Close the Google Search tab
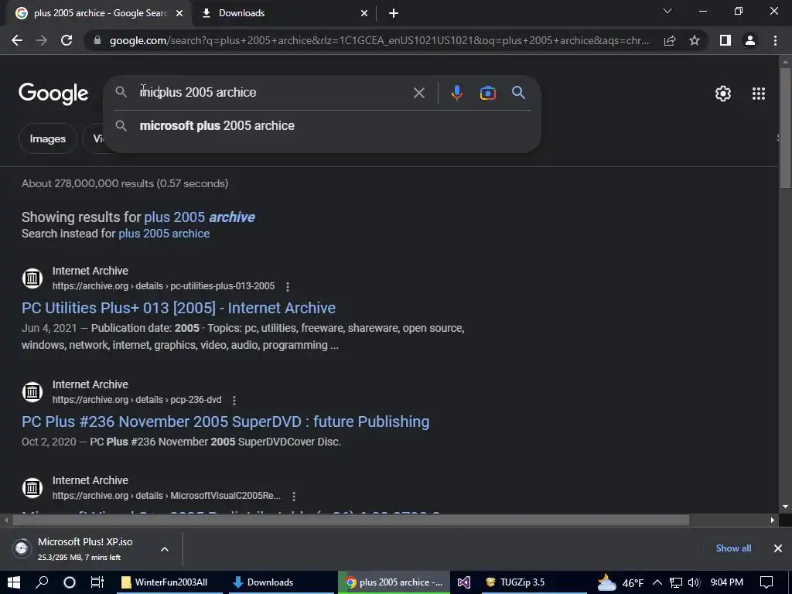The image size is (792, 594). [x=179, y=13]
